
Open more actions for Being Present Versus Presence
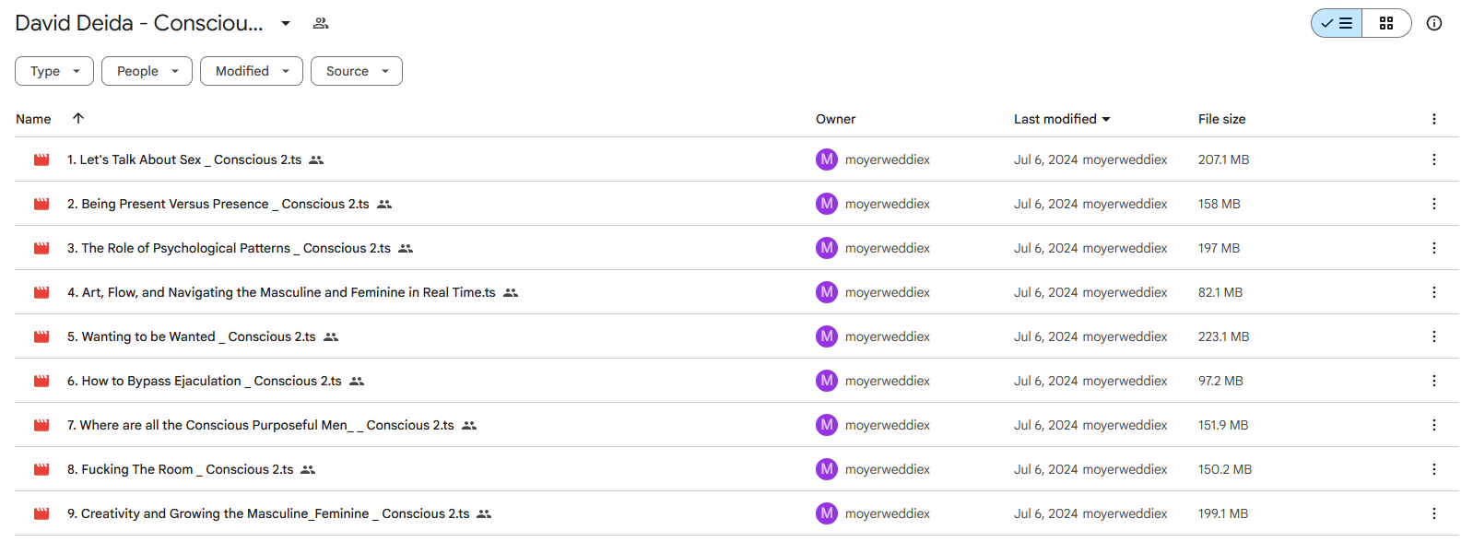pyautogui.click(x=1434, y=204)
